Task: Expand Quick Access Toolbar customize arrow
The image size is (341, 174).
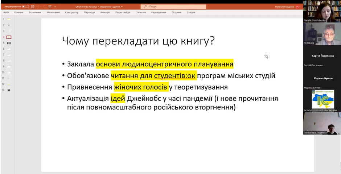Action: [x=55, y=7]
